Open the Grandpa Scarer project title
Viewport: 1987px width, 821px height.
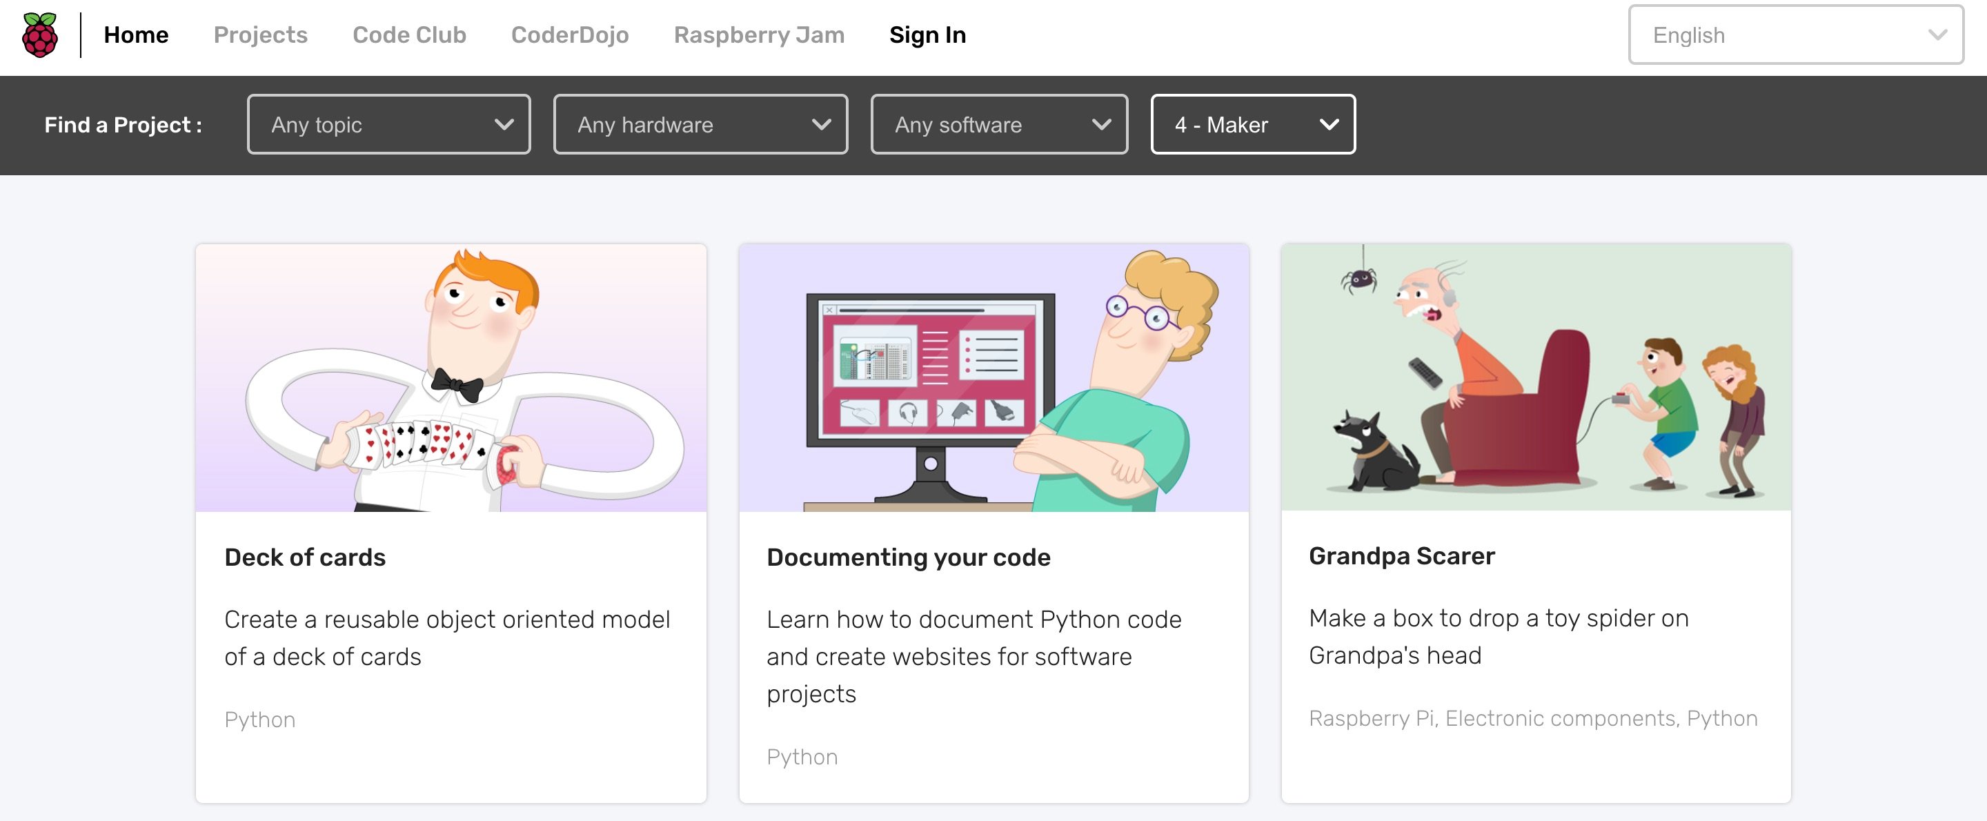click(1401, 555)
